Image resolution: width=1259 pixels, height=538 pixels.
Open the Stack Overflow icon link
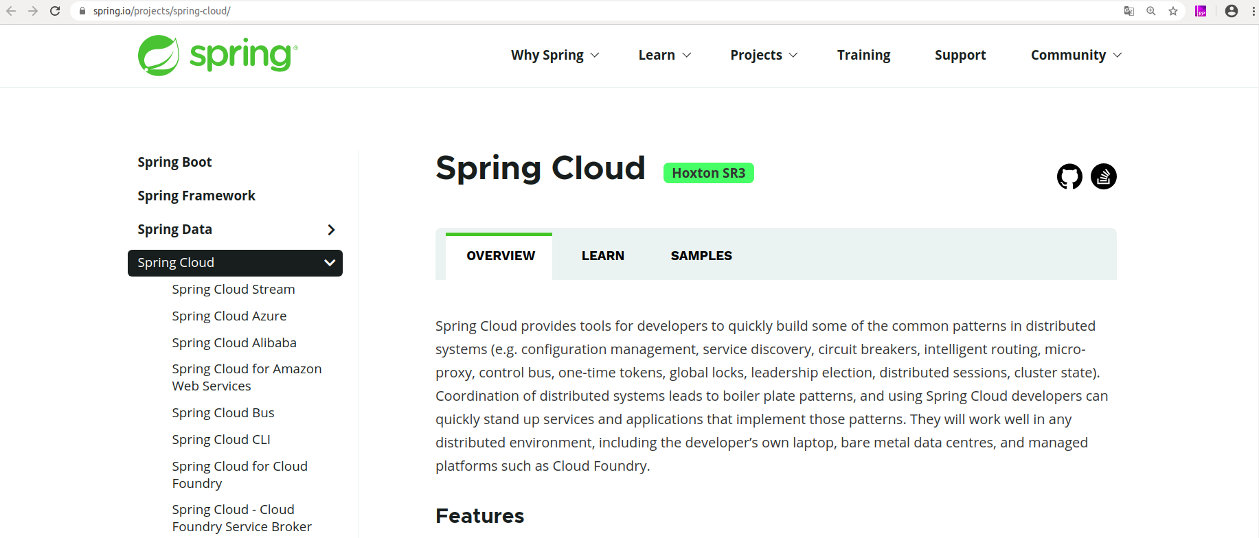(x=1104, y=176)
